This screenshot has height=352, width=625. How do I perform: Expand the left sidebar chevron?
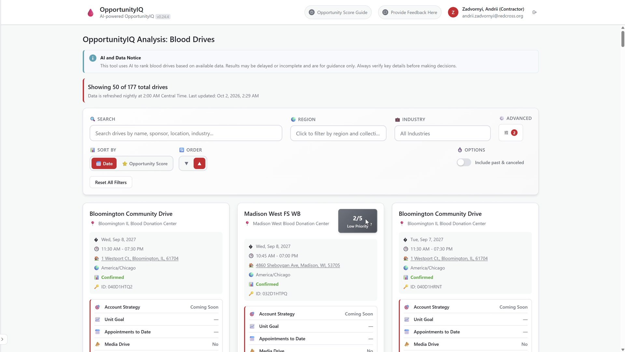point(3,339)
